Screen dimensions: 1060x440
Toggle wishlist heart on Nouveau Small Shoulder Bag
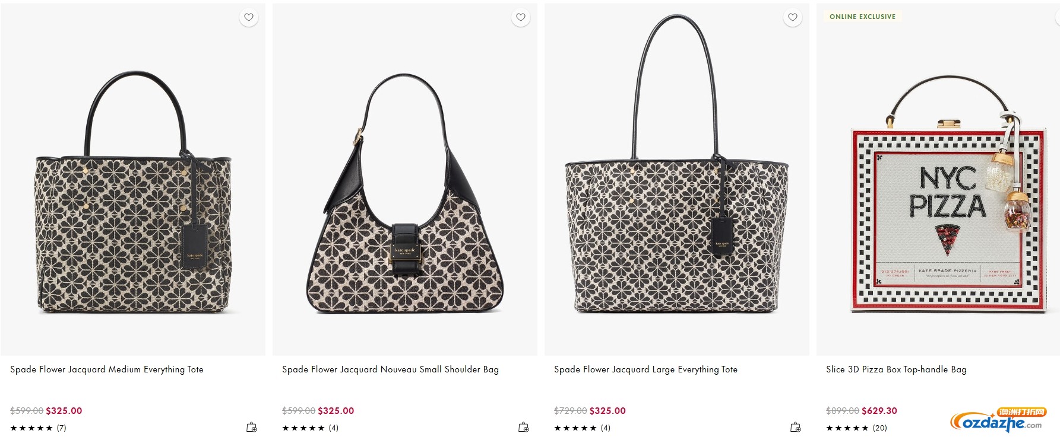521,17
